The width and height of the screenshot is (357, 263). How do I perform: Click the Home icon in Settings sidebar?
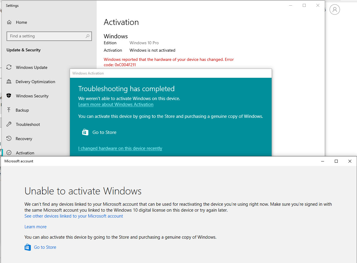pos(9,22)
